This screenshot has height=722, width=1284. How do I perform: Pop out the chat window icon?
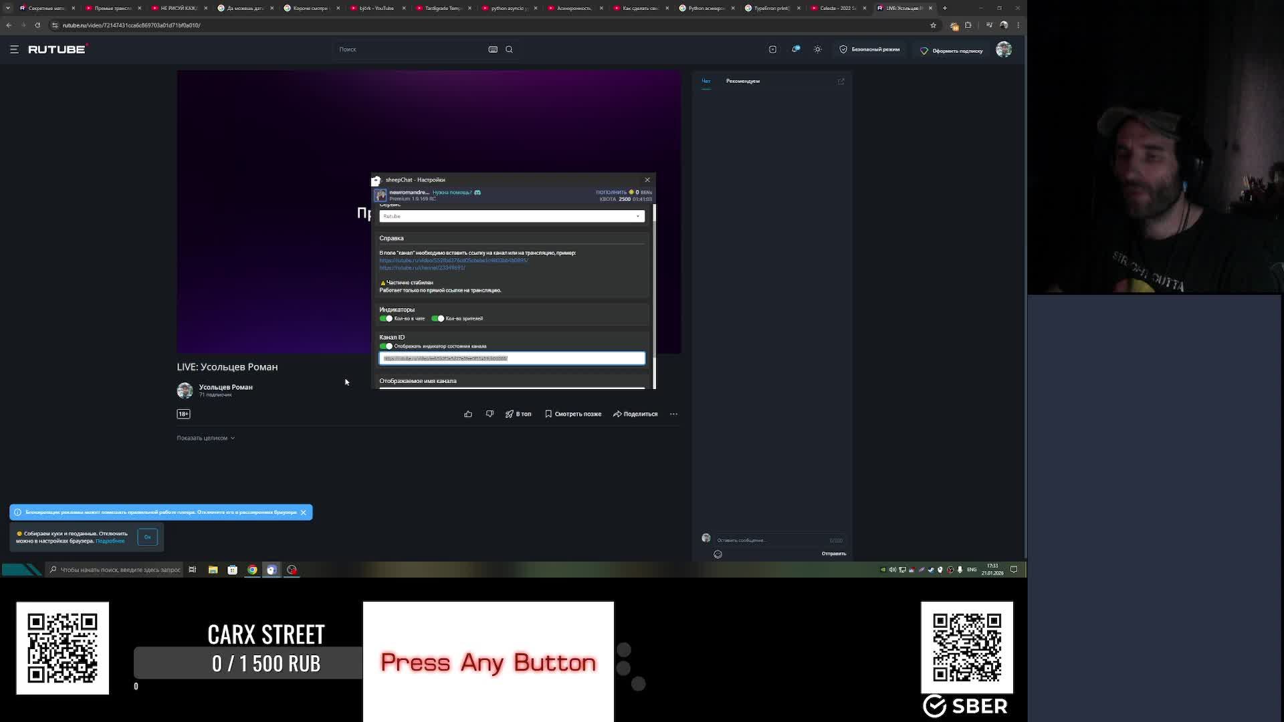tap(841, 82)
